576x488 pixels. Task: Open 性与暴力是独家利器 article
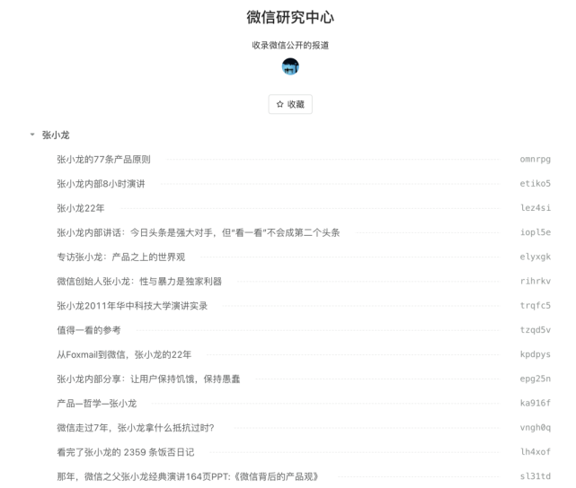coord(139,281)
